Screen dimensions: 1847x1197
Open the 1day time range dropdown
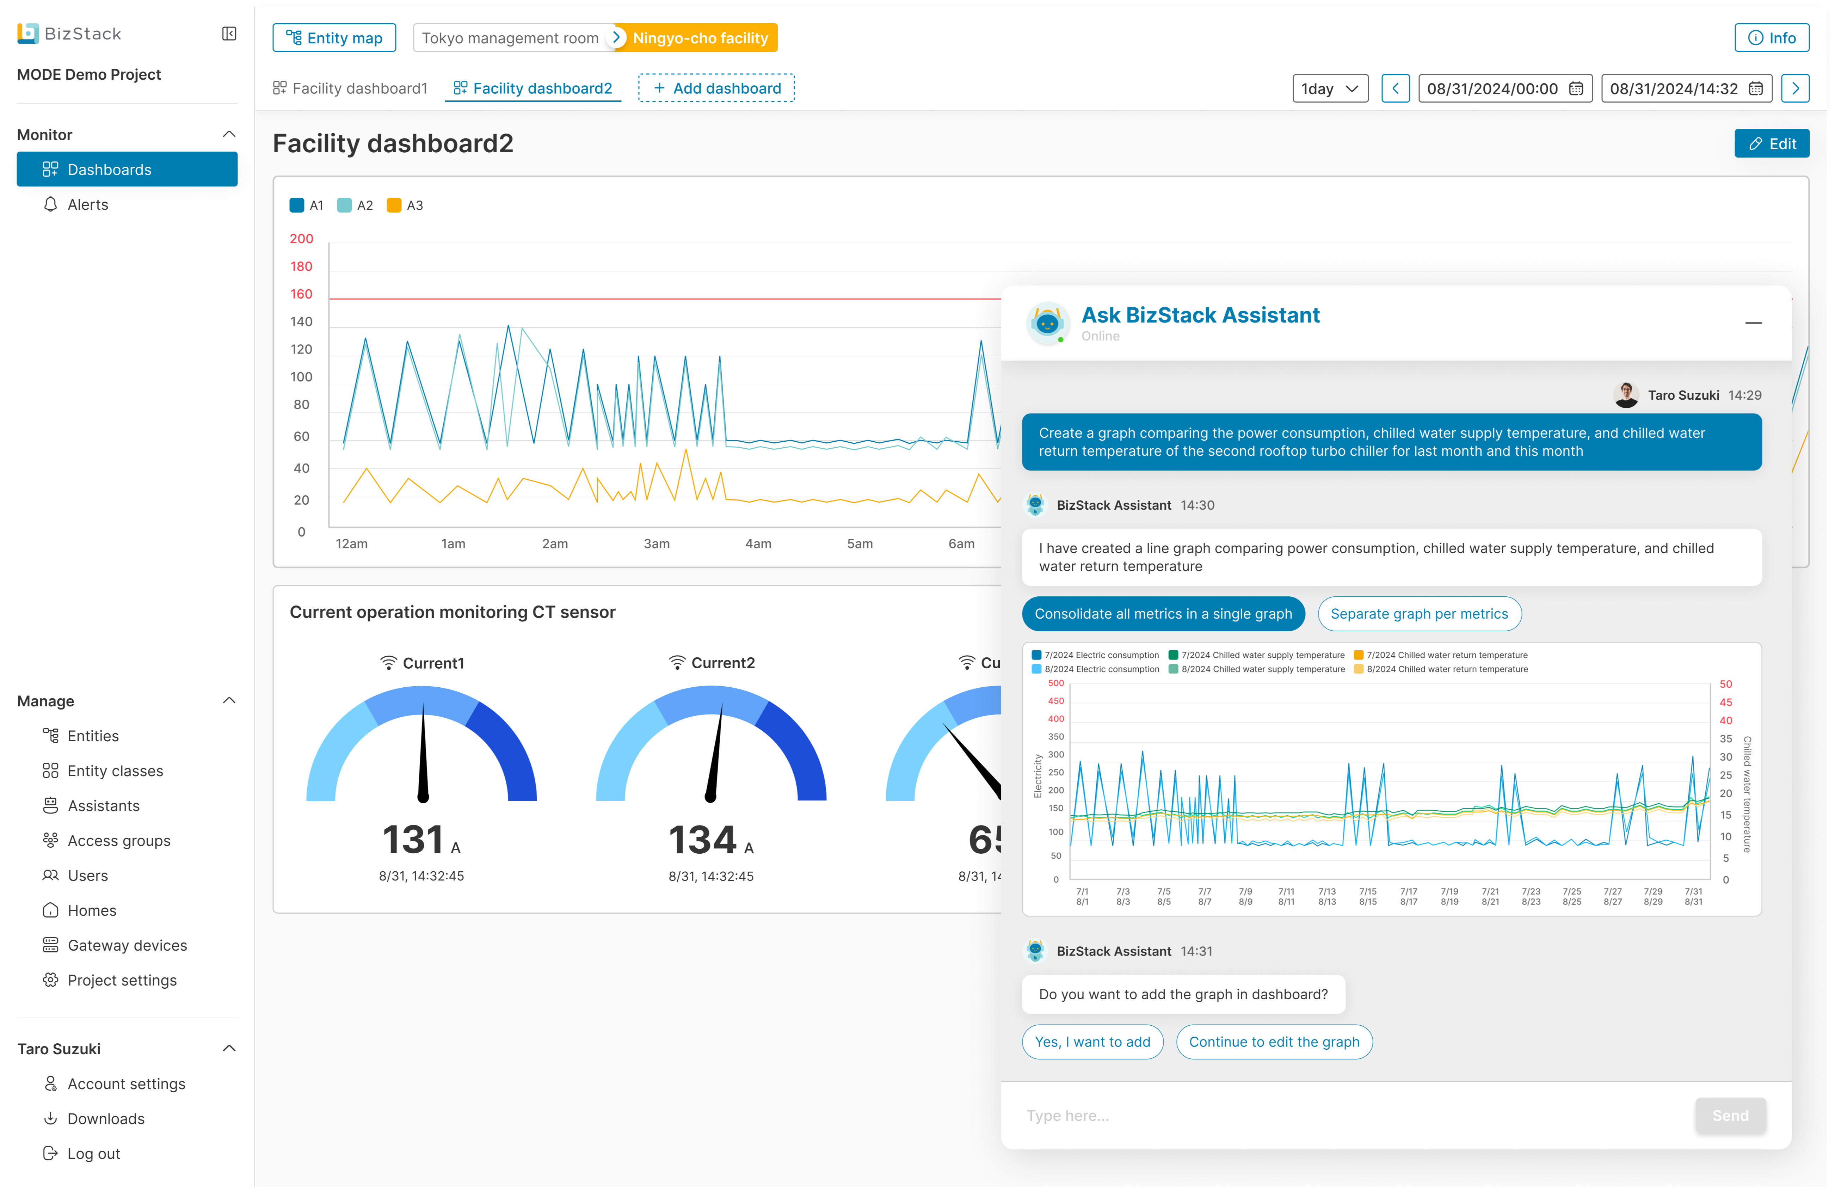pos(1329,88)
